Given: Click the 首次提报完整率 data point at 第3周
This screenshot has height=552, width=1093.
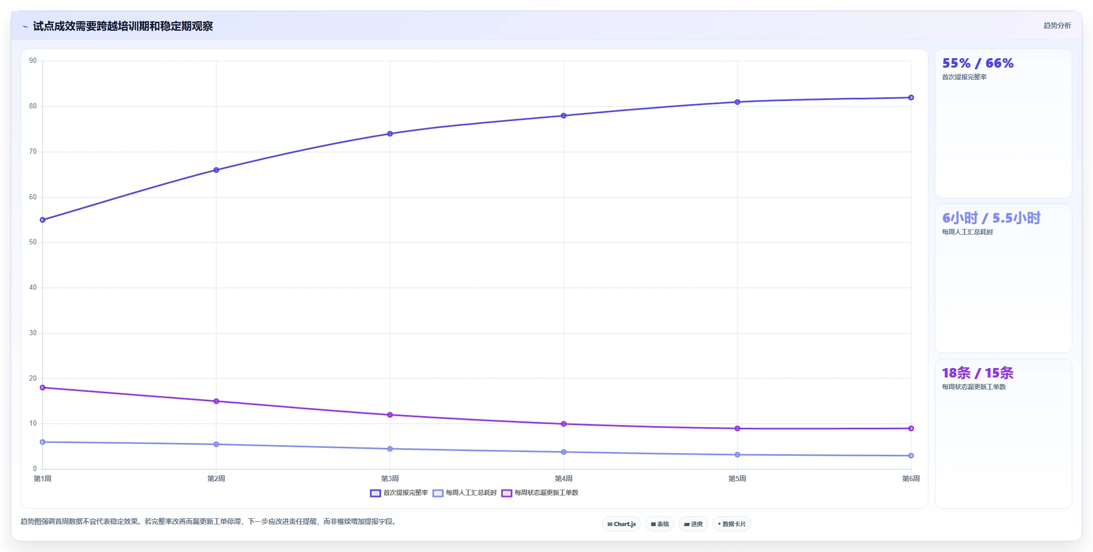Looking at the screenshot, I should pyautogui.click(x=390, y=134).
